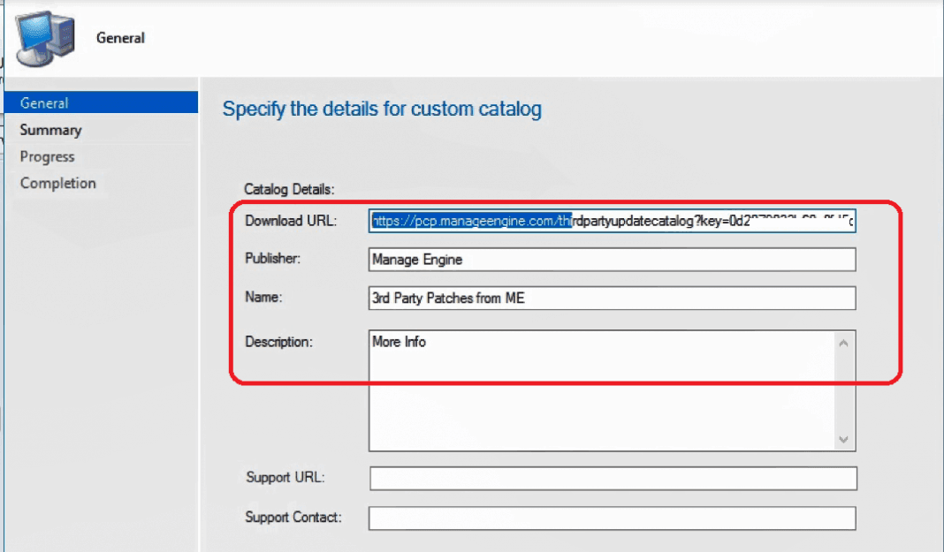Go to the Completion wizard step
Image resolution: width=944 pixels, height=552 pixels.
click(x=57, y=183)
